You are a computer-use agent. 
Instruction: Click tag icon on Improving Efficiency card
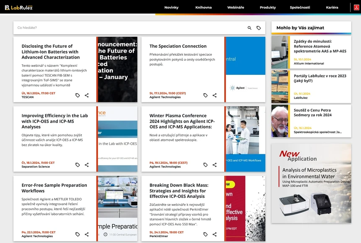pyautogui.click(x=78, y=165)
